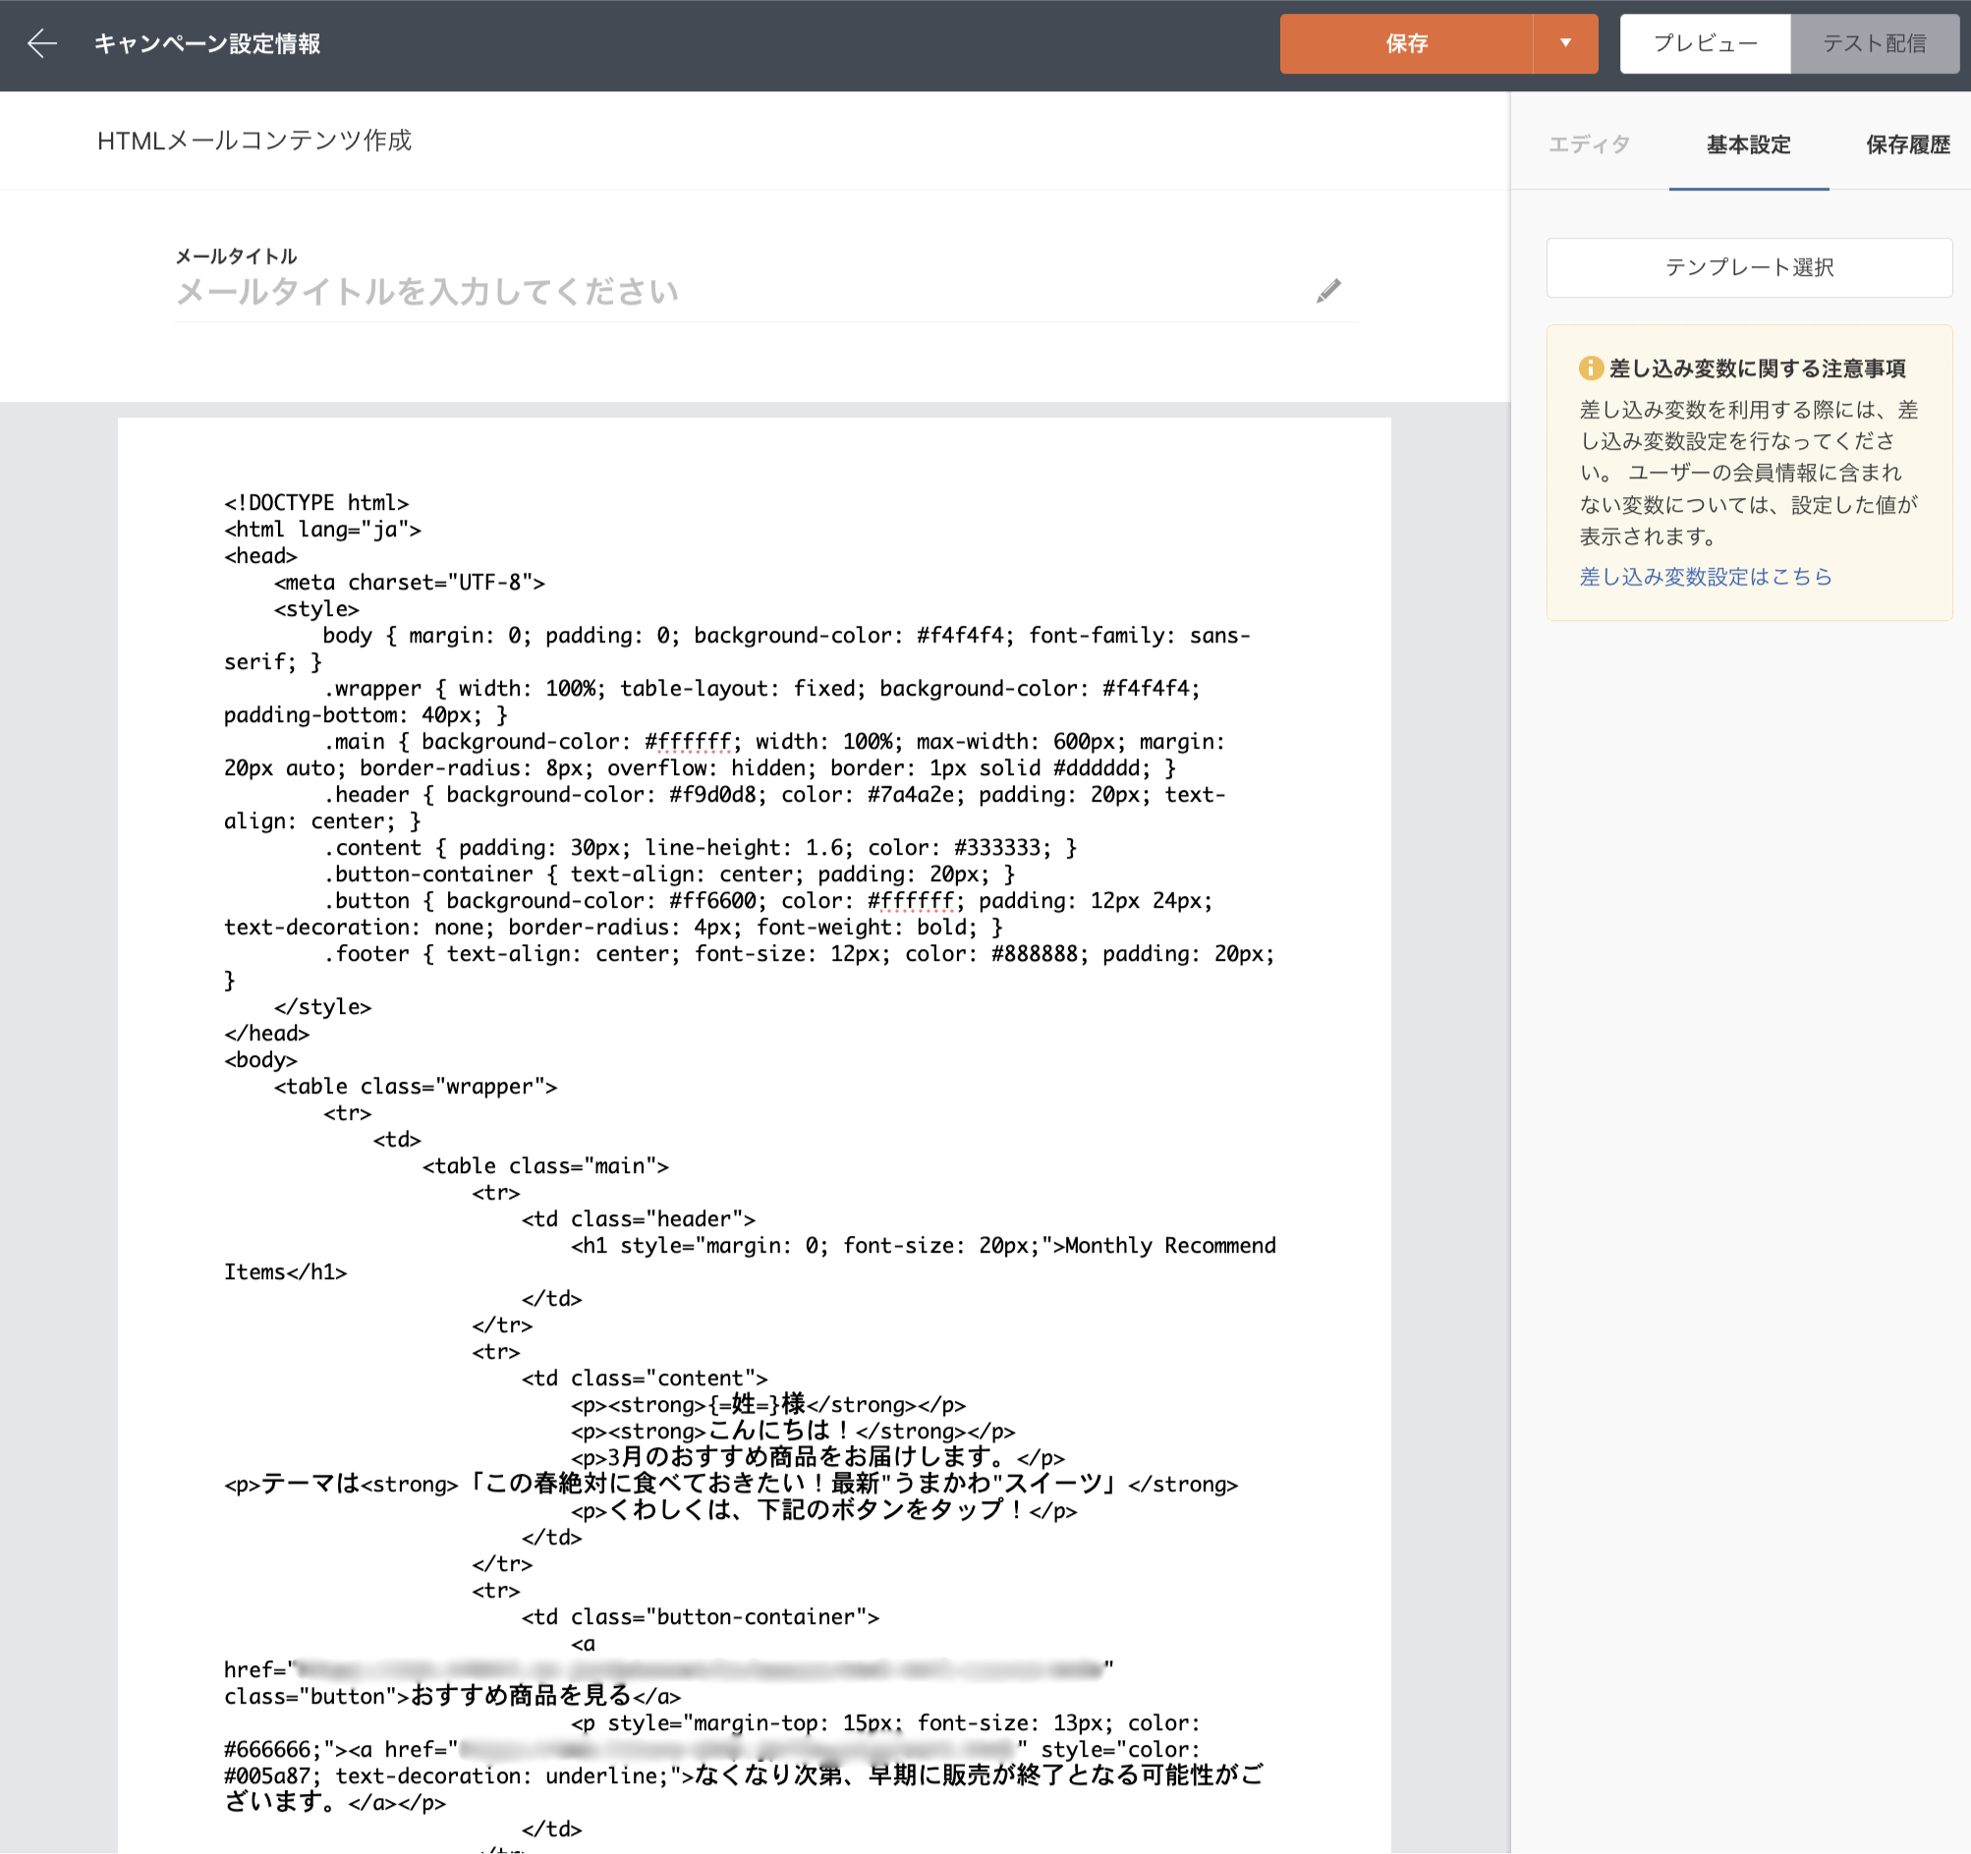1971x1854 pixels.
Task: Open the 保存履歴 tab
Action: 1906,144
